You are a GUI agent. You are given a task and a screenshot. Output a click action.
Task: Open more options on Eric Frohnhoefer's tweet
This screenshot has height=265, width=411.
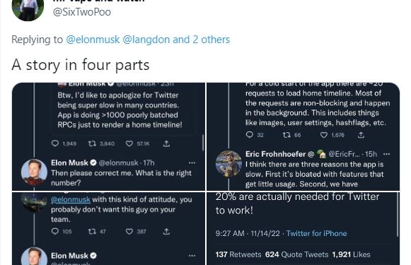[386, 154]
